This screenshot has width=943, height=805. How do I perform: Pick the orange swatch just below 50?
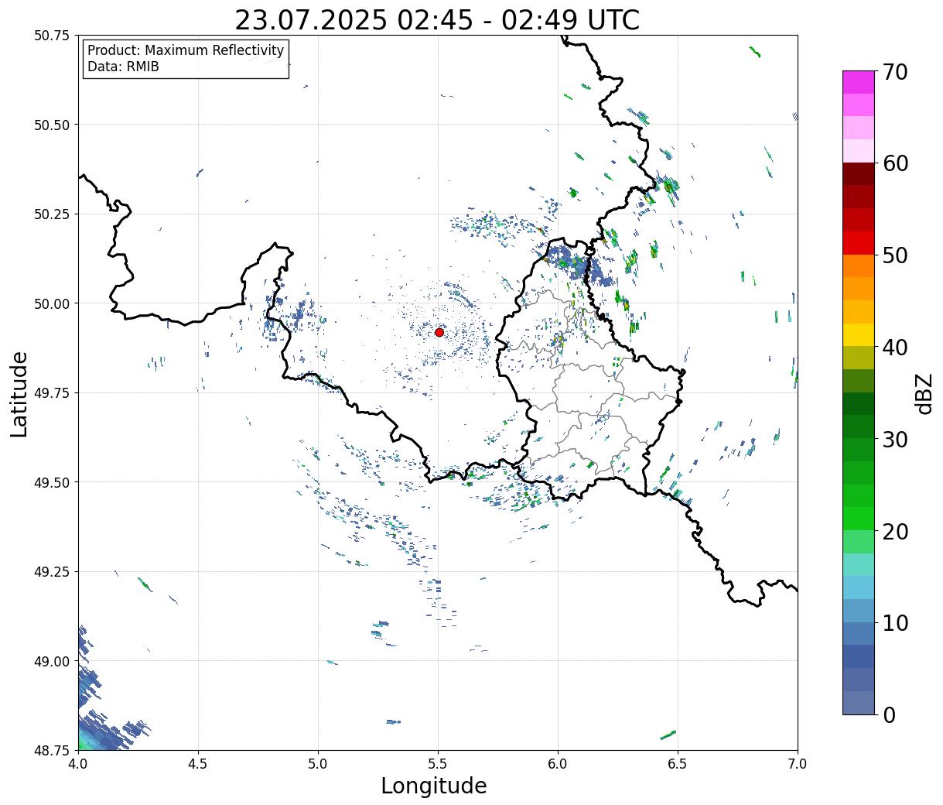point(859,265)
